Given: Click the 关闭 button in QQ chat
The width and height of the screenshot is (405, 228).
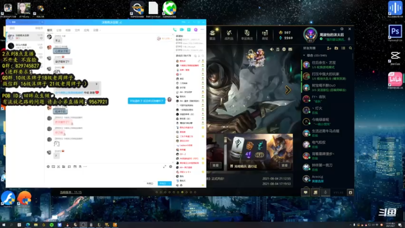Looking at the screenshot, I should [150, 183].
